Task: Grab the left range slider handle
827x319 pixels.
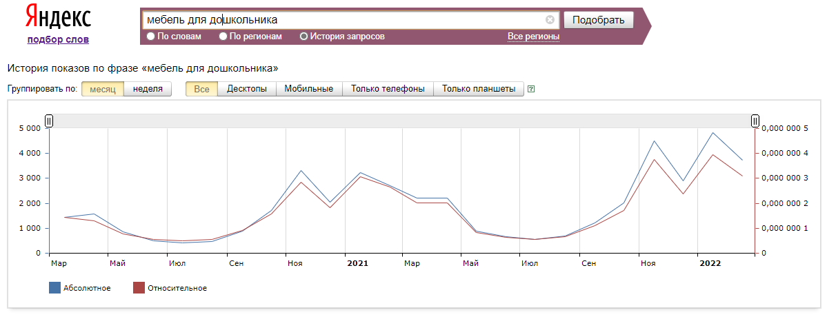Action: pos(48,121)
